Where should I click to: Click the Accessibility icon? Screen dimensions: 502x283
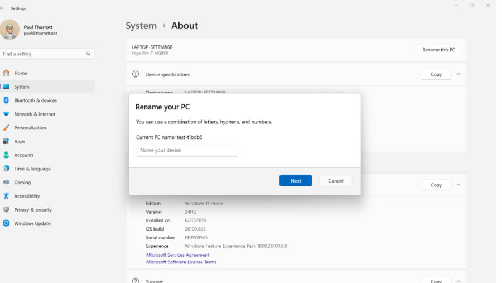pyautogui.click(x=6, y=196)
